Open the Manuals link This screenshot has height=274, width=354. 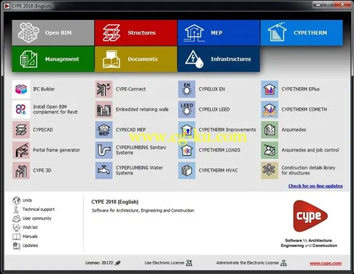tap(30, 237)
